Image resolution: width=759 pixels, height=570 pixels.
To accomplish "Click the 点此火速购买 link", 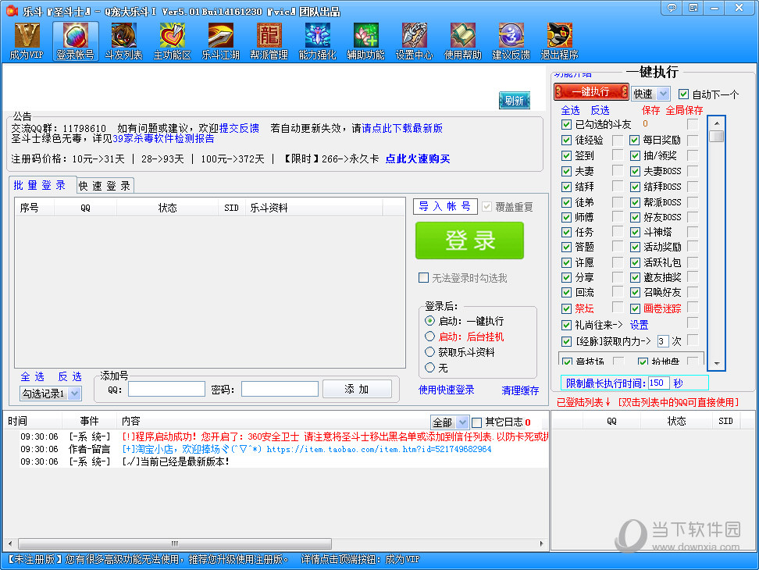I will pyautogui.click(x=418, y=159).
